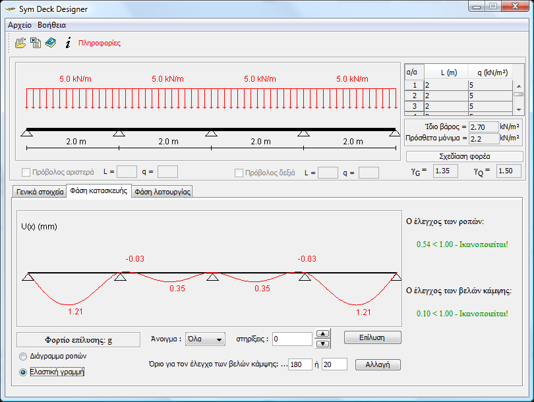534x402 pixels.
Task: Close the Sym Deck Designer window
Action: point(515,7)
